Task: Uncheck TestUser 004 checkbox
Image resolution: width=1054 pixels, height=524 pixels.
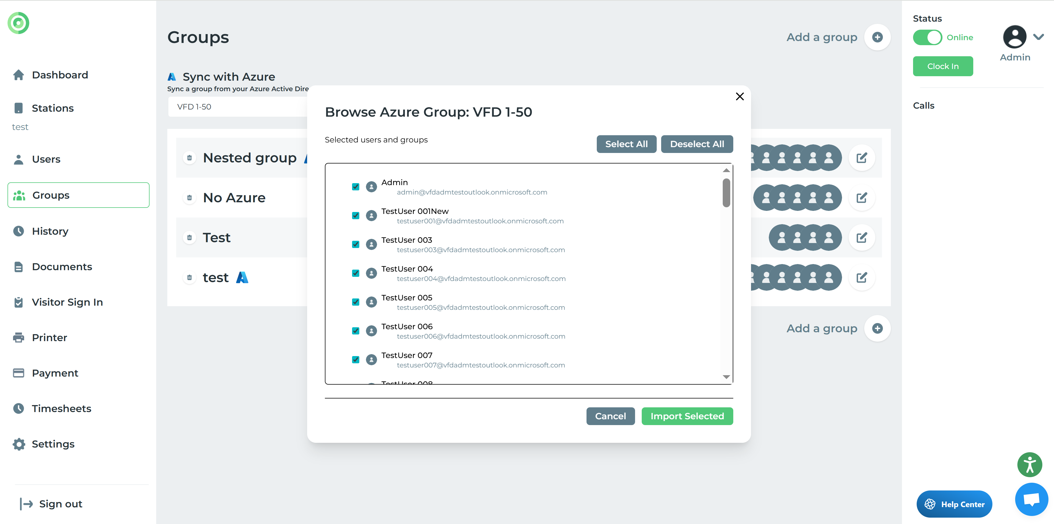Action: click(356, 273)
